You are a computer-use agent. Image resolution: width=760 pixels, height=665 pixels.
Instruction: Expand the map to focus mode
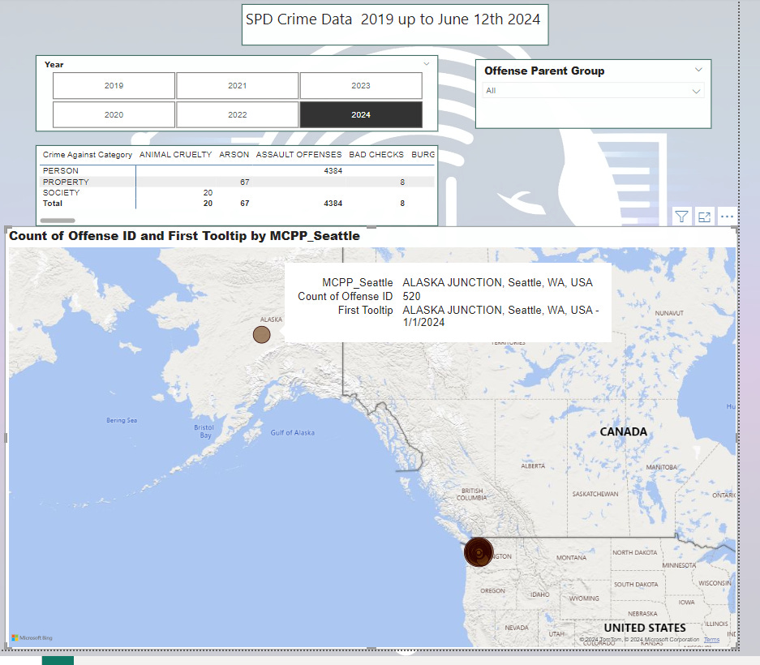click(703, 217)
